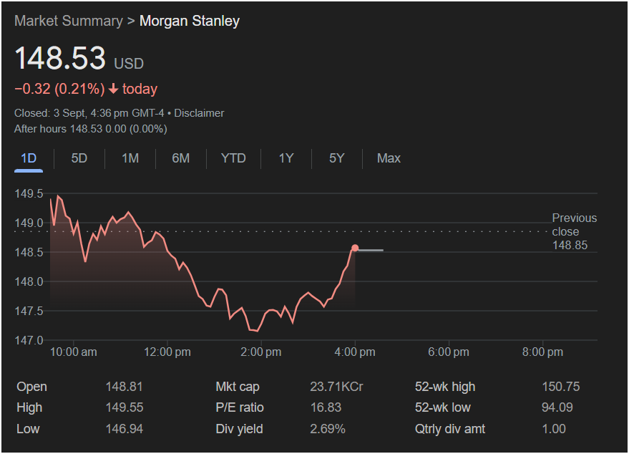The image size is (629, 454).
Task: Click the 149.5 y-axis label
Action: coord(29,193)
